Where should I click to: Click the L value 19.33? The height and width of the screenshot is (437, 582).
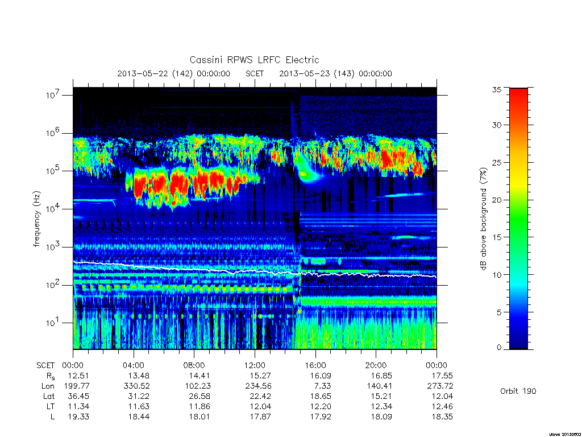(x=78, y=417)
